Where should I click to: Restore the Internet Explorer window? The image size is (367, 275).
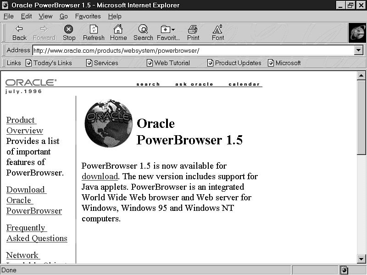[350, 5]
